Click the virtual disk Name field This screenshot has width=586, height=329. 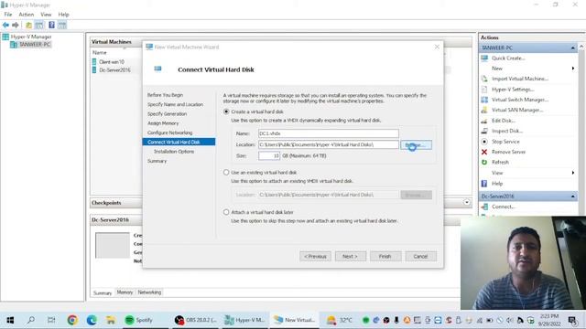tap(329, 133)
